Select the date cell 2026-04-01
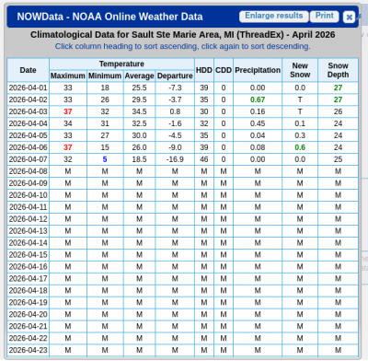The height and width of the screenshot is (361, 368). pos(28,87)
